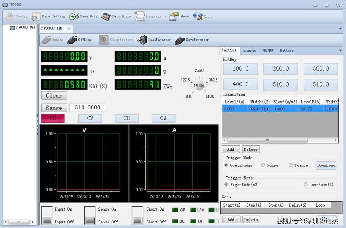Click the SaveParameter icon
The image size is (346, 228).
[x=180, y=40]
